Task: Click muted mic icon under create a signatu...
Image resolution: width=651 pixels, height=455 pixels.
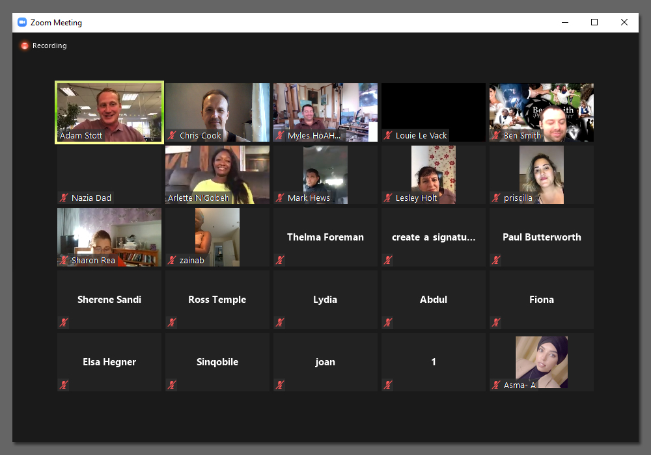Action: [x=388, y=260]
